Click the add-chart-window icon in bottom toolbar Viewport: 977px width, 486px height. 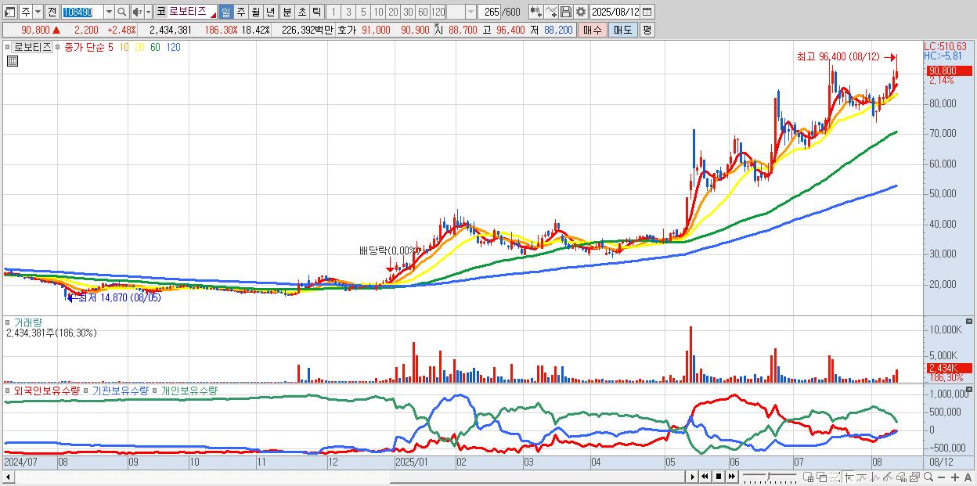[808, 477]
